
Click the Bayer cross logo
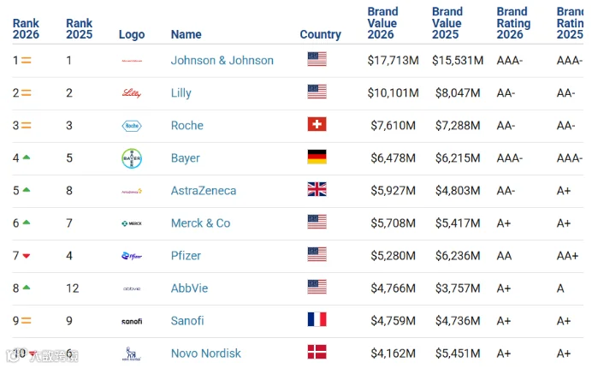[x=132, y=158]
